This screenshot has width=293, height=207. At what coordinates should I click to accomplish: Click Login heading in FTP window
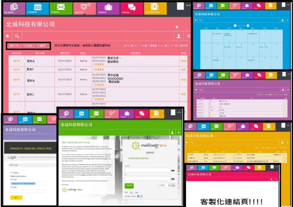click(12, 157)
